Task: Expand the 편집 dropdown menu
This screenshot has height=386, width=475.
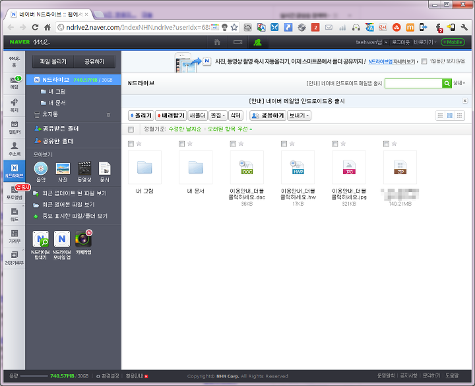Action: coord(218,115)
